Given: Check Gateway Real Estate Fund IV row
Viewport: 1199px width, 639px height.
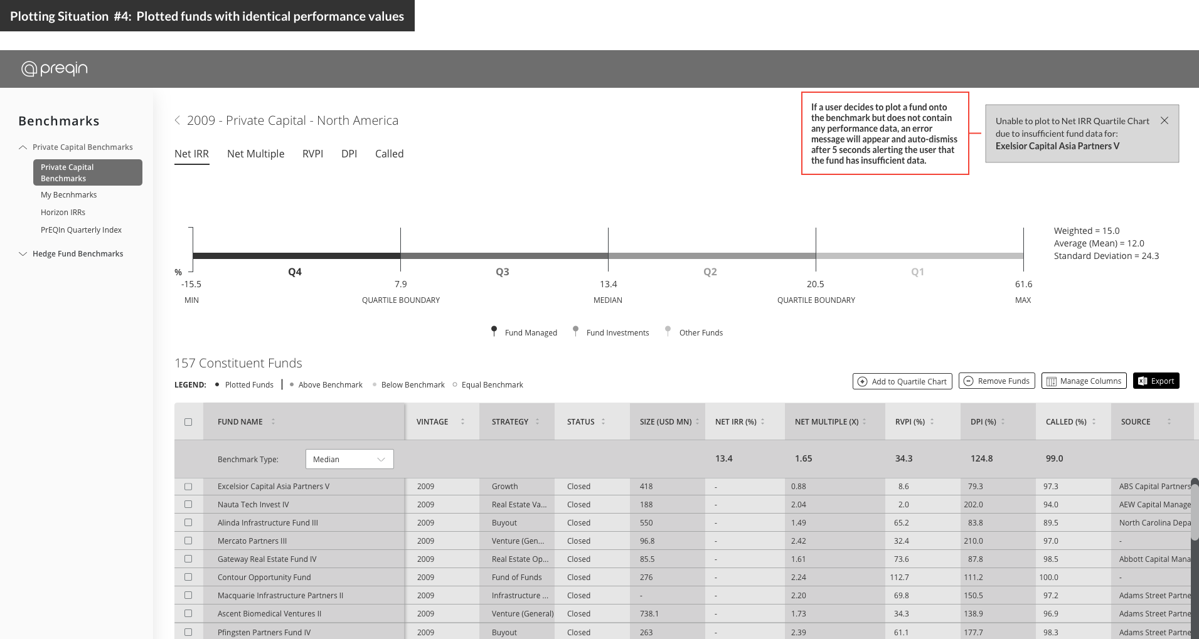Looking at the screenshot, I should (188, 559).
